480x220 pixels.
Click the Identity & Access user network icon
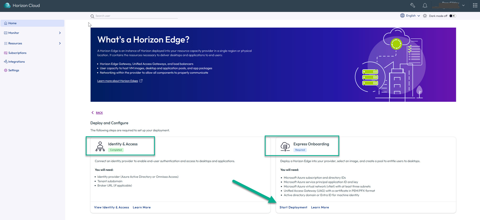100,146
